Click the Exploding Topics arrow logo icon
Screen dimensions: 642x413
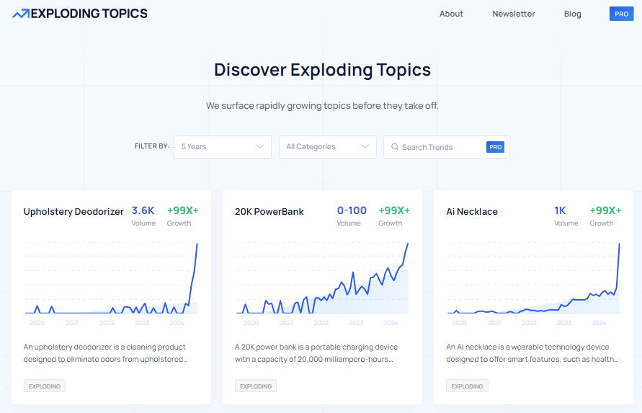[20, 14]
